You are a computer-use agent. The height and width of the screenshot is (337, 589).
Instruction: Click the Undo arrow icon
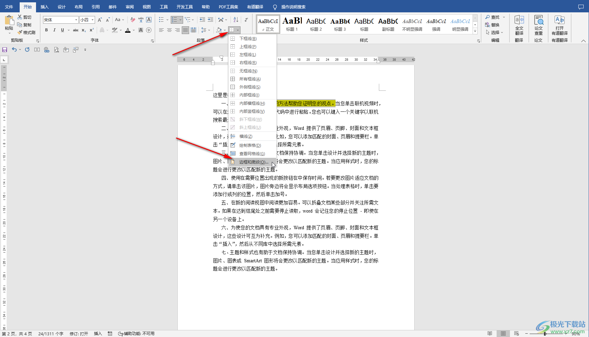[14, 49]
